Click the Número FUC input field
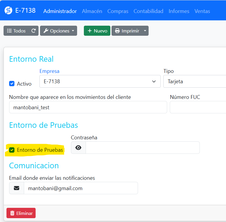 point(198,107)
